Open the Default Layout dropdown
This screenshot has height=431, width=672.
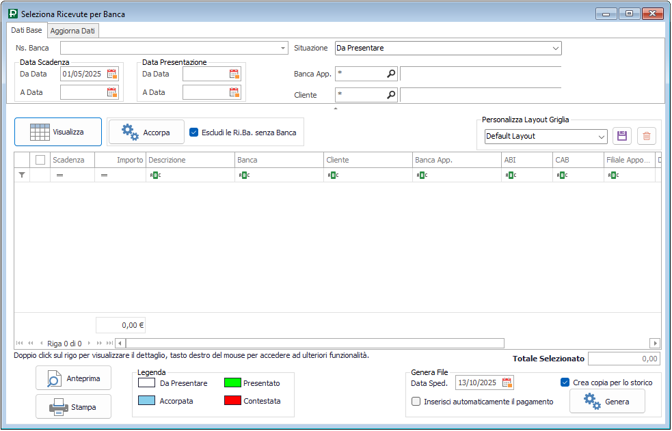(x=602, y=137)
